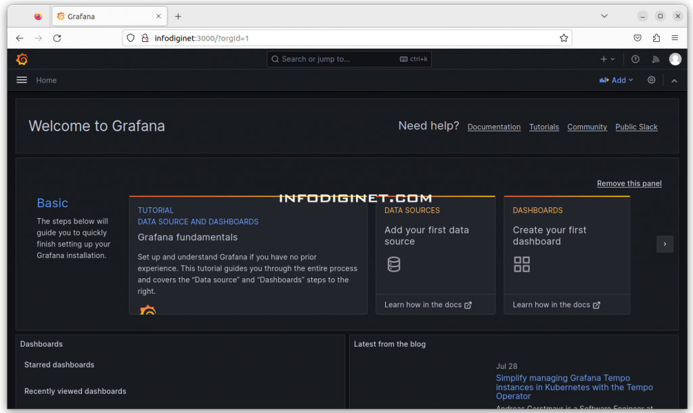The height and width of the screenshot is (413, 693).
Task: Open the list all tabs dropdown
Action: click(x=604, y=16)
